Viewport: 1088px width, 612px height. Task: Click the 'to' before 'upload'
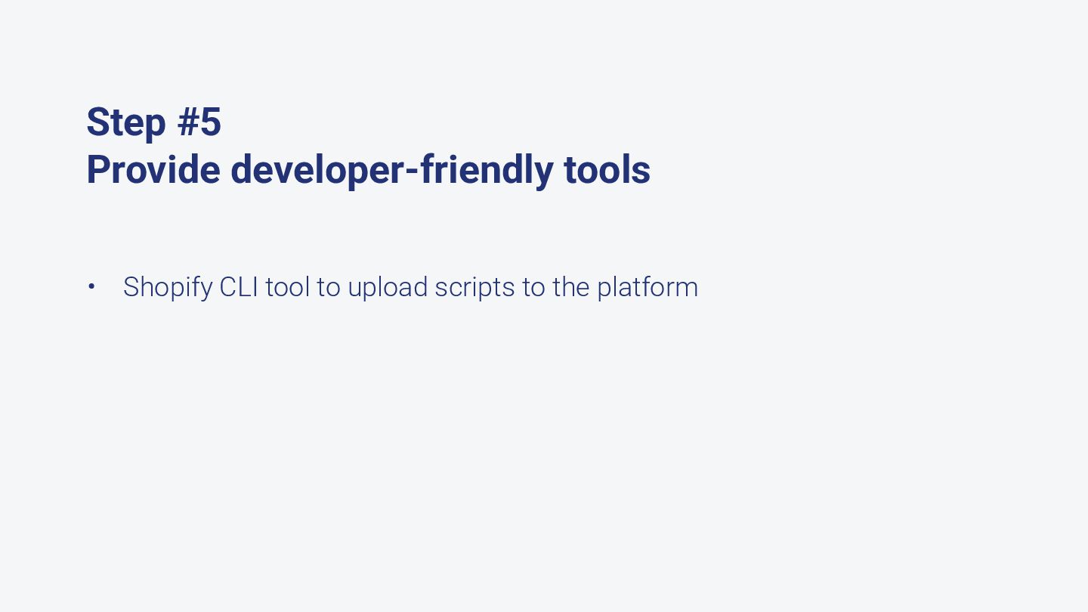pyautogui.click(x=329, y=287)
